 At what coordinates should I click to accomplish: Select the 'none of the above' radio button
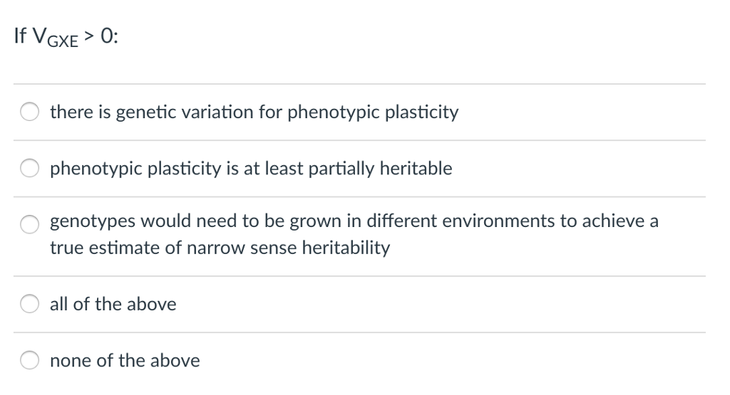point(31,361)
